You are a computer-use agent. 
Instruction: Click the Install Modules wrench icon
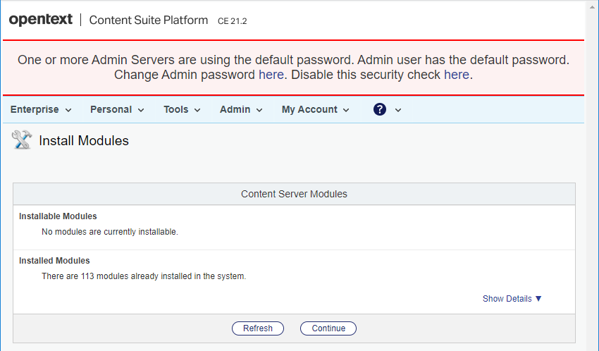[22, 140]
